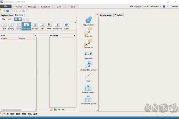This screenshot has height=119, width=179.
Task: Expand the viewer toolbar overflow chevron
Action: tap(75, 23)
